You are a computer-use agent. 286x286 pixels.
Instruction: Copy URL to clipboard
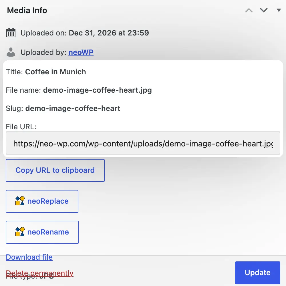(55, 170)
